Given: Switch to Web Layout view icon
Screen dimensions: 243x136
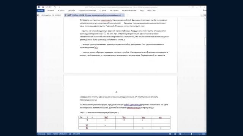Looking at the screenshot, I should 180,134.
